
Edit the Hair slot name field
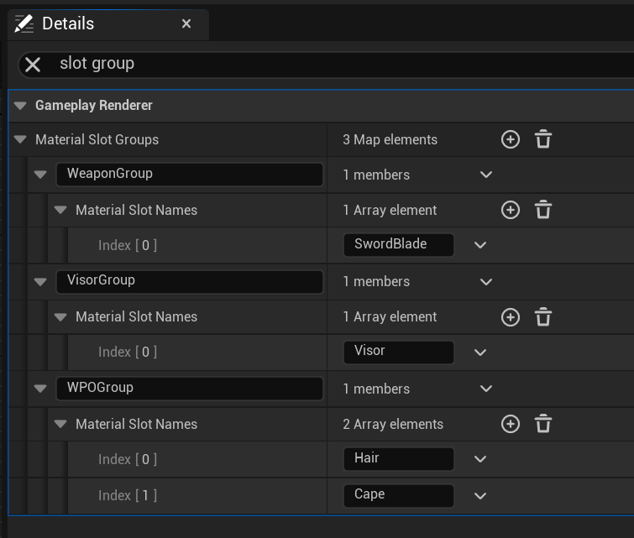coord(399,459)
